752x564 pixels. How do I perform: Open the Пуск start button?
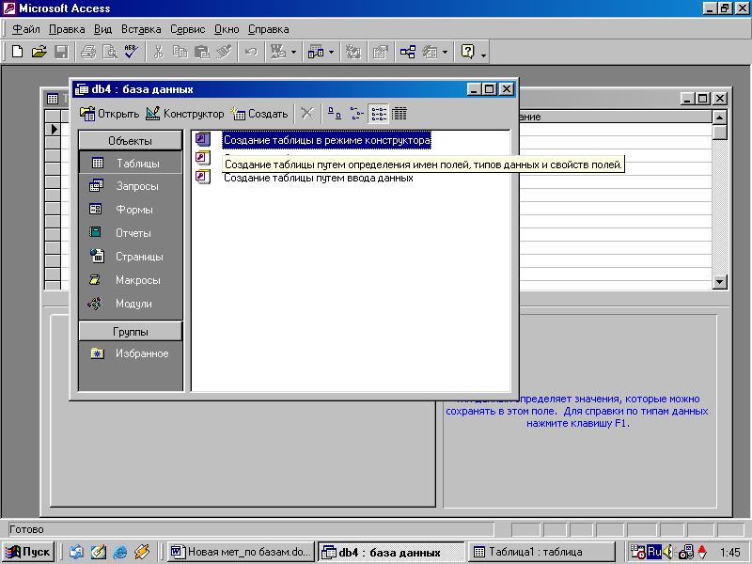coord(28,552)
